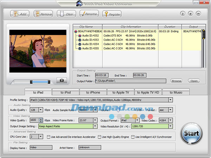Click the clip list vertical scrollbar
Image resolution: width=211 pixels, height=158 pixels.
(x=204, y=48)
